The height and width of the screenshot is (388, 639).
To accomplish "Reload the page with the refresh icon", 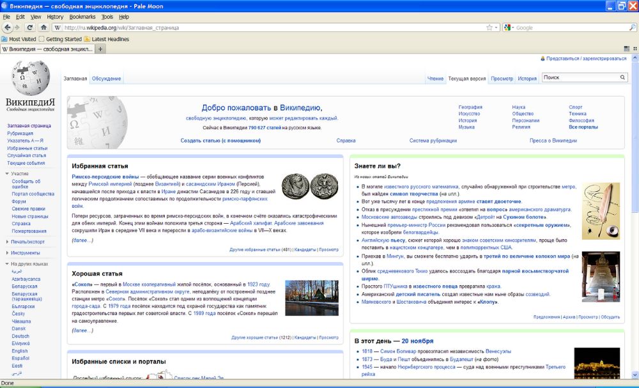I will pyautogui.click(x=30, y=27).
